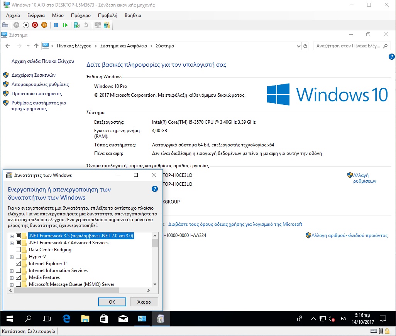Open the recent locations dropdown beside navigation arrows
This screenshot has width=396, height=336.
28,46
